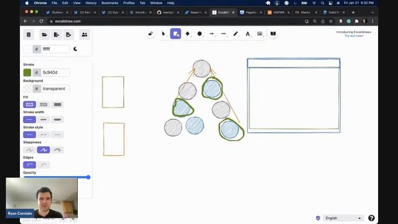Select the ellipse shape tool

tap(200, 34)
